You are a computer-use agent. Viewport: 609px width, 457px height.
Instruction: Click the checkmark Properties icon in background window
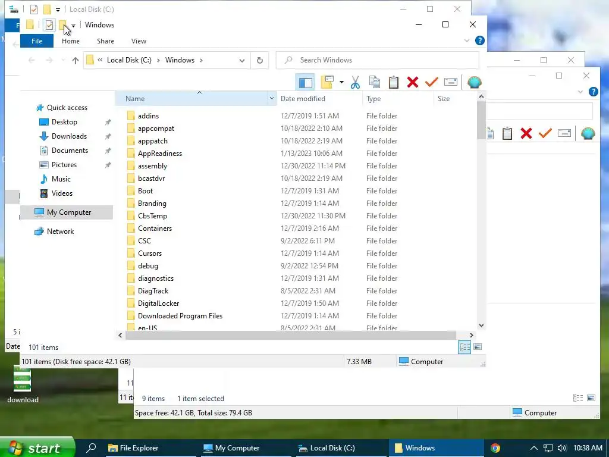click(x=545, y=133)
